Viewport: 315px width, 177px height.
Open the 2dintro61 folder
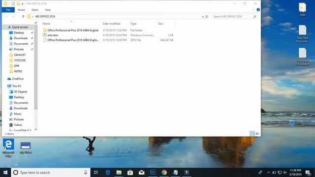[x=20, y=55]
